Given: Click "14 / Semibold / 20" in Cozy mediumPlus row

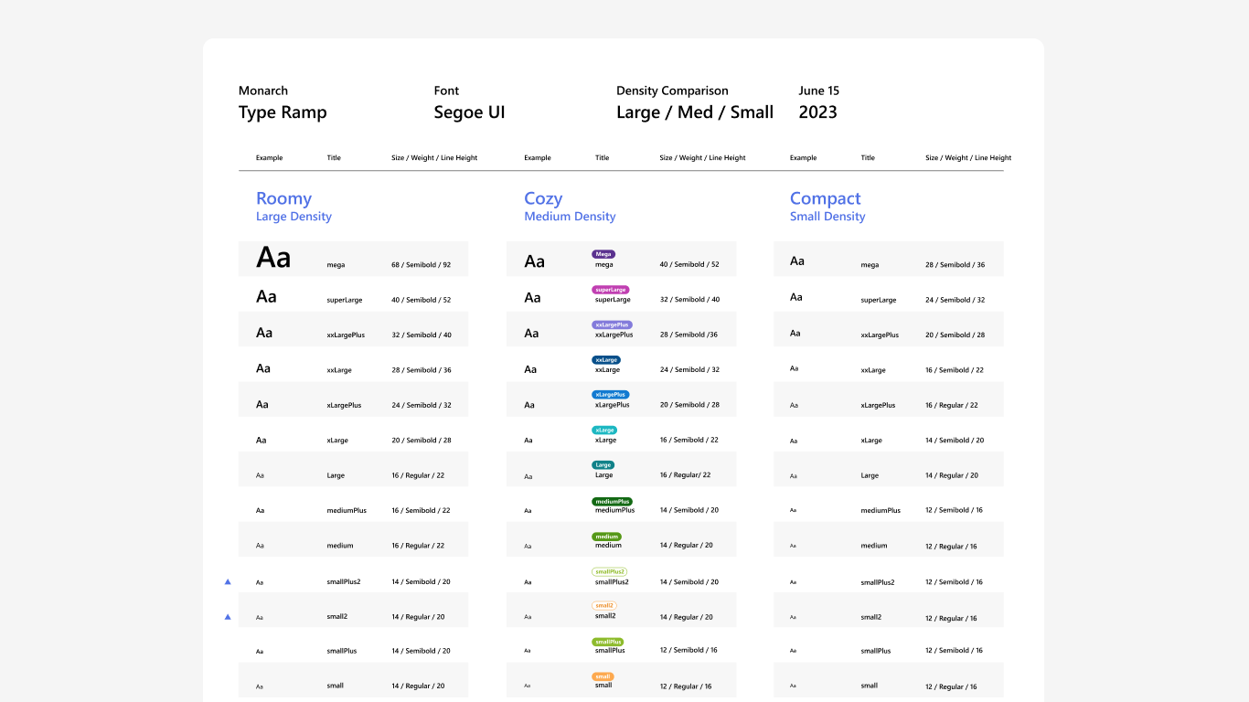Looking at the screenshot, I should (689, 511).
